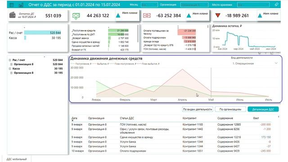Click the green incoming money icon
Viewport: 288px width, 162px height.
(76, 16)
